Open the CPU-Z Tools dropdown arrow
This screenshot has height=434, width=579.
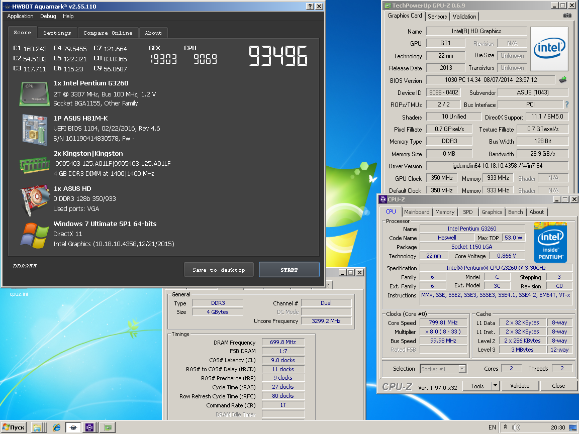[x=496, y=386]
